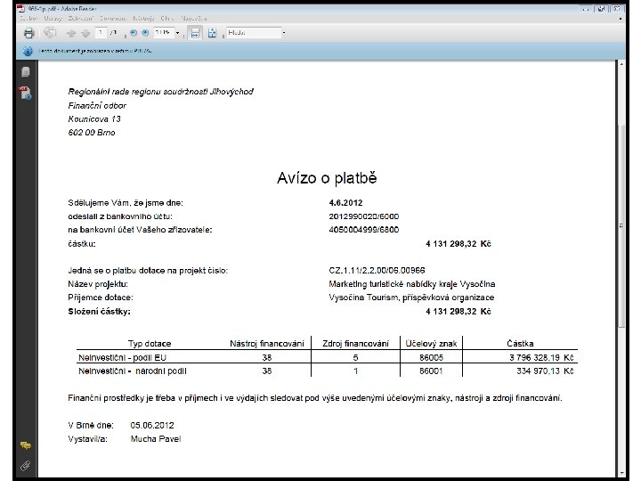
Task: Enable scrolling page fit-width mode icon
Action: click(195, 33)
